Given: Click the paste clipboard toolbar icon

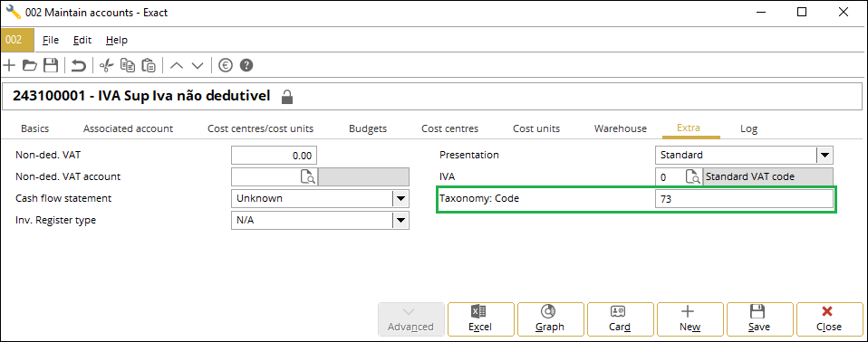Looking at the screenshot, I should coord(149,65).
